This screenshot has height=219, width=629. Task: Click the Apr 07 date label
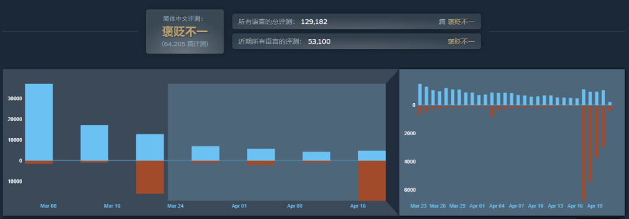pyautogui.click(x=517, y=206)
